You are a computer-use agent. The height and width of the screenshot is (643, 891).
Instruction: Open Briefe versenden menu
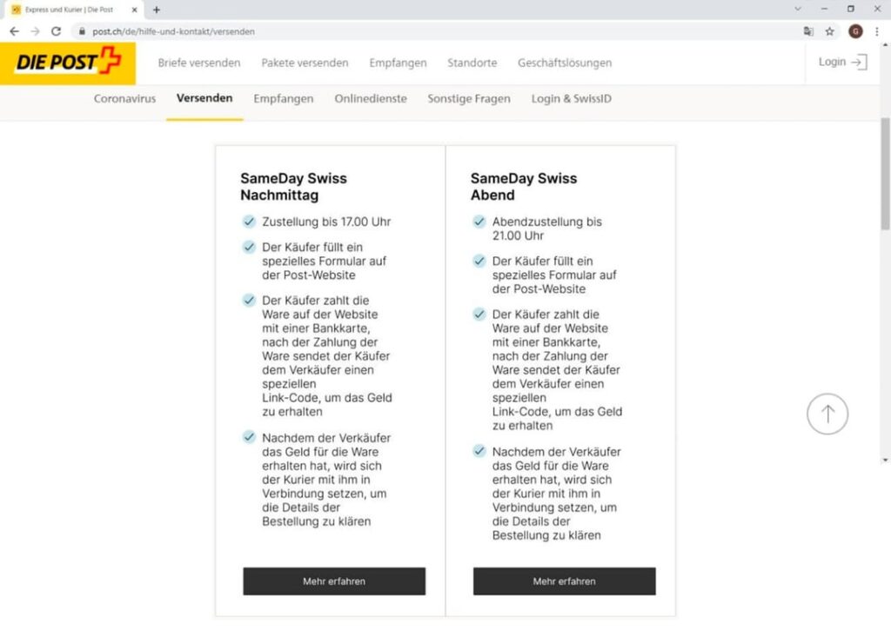coord(199,63)
